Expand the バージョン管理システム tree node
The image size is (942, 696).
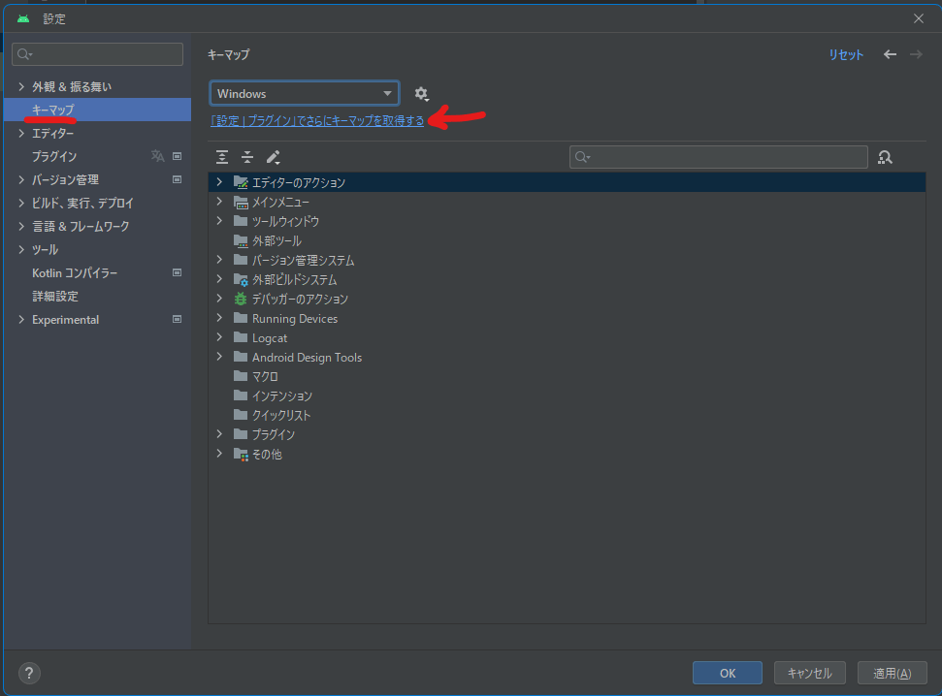219,260
